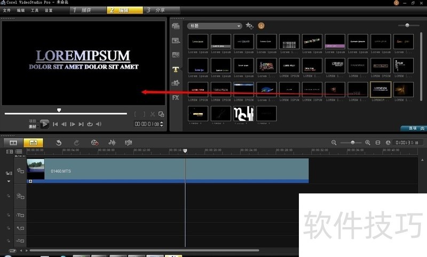
Task: Select the highlighted LOREMIP title thumbnail
Action: tap(381, 90)
